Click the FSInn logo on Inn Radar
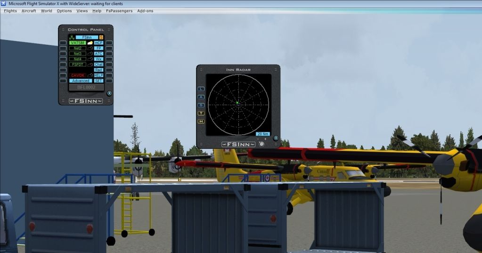 238,144
